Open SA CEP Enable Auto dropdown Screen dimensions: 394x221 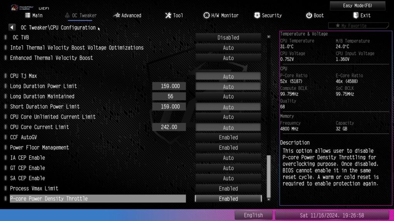click(x=228, y=178)
